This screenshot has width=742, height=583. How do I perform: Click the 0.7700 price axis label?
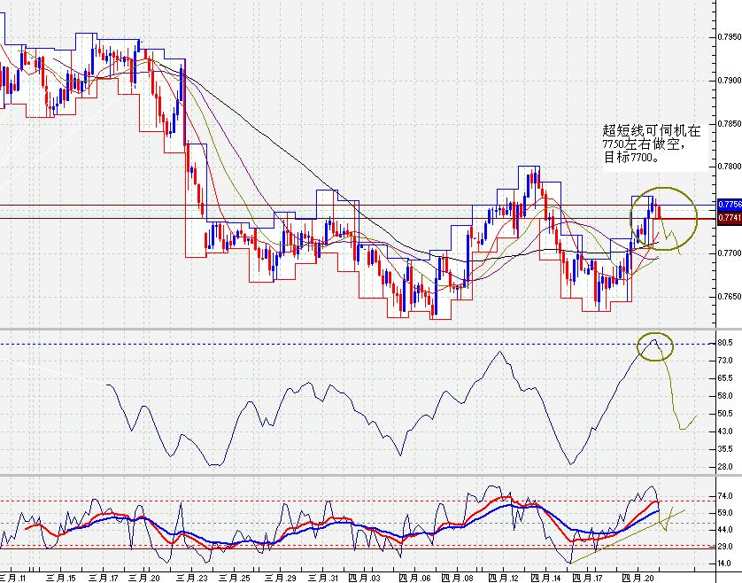(x=730, y=253)
